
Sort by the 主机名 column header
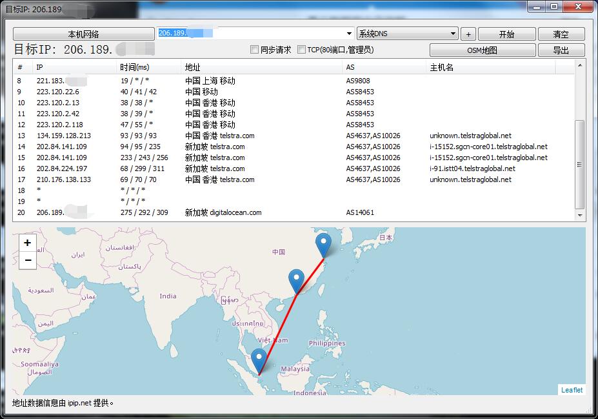(490, 68)
